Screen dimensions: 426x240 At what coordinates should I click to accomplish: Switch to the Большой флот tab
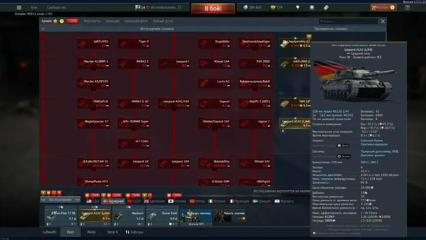tap(136, 21)
